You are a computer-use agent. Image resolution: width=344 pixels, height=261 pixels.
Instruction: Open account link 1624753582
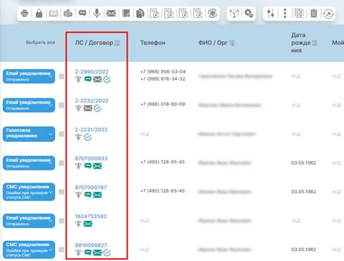[x=91, y=216]
